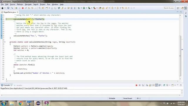Open the Search menu

[x=36, y=4]
